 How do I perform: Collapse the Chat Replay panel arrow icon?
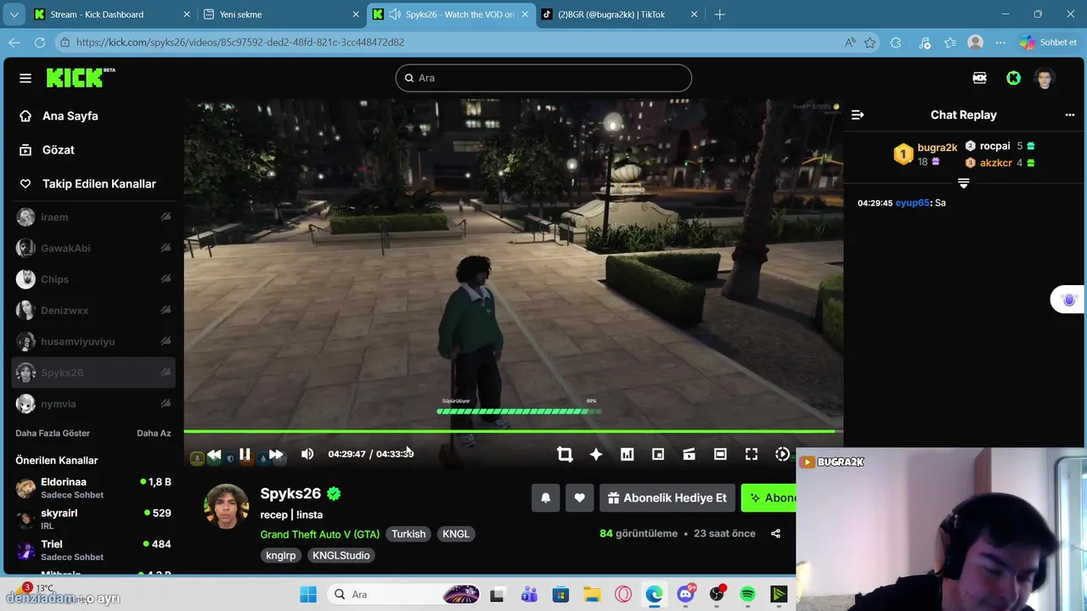click(858, 115)
